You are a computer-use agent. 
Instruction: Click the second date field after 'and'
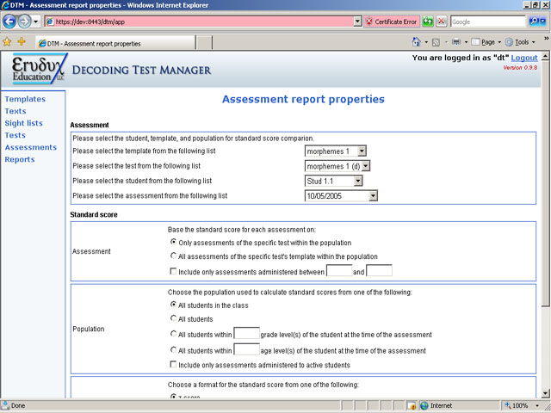(x=379, y=271)
